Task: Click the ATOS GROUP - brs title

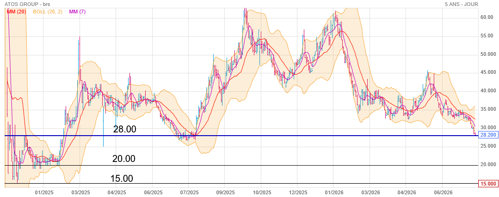Action: pyautogui.click(x=27, y=4)
